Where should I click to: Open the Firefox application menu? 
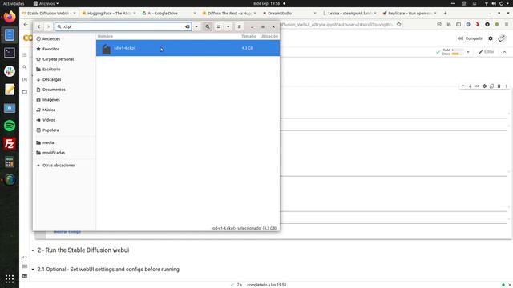[507, 25]
